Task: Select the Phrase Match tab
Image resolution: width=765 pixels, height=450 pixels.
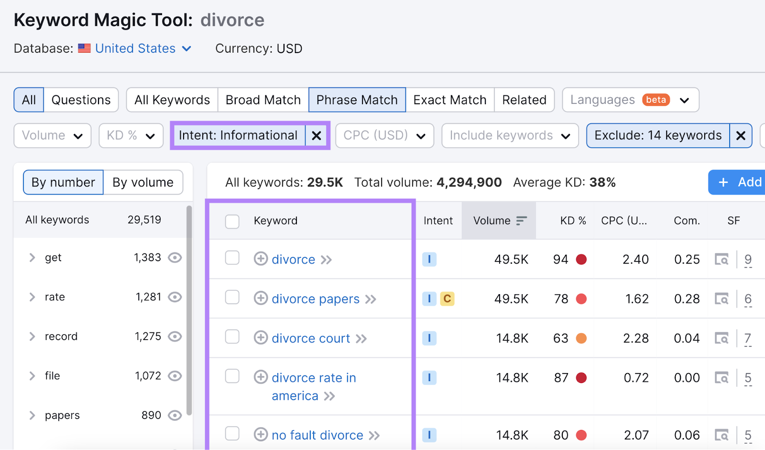Action: pos(357,100)
